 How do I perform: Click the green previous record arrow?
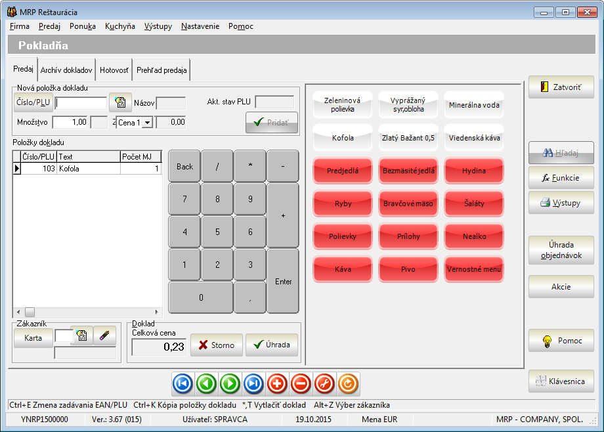point(206,383)
